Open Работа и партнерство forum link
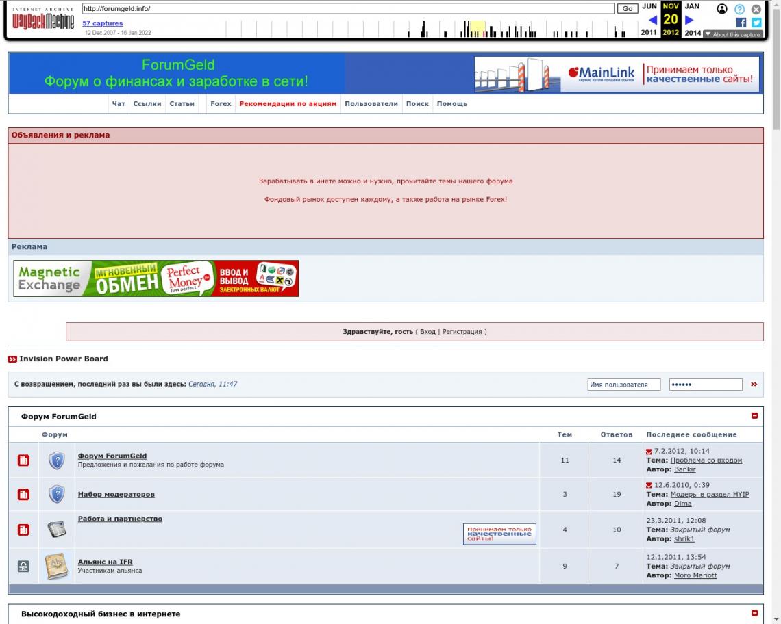The image size is (781, 624). tap(120, 519)
